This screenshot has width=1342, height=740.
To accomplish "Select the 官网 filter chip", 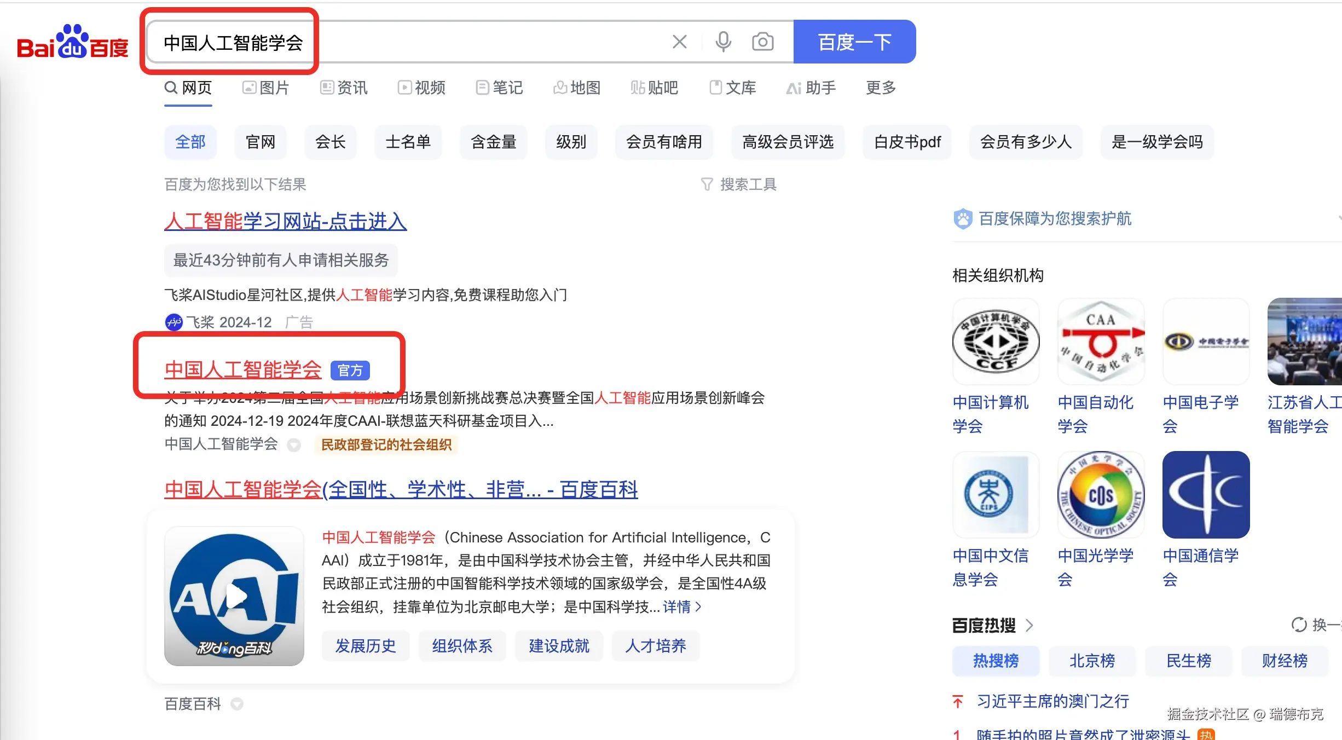I will click(260, 142).
